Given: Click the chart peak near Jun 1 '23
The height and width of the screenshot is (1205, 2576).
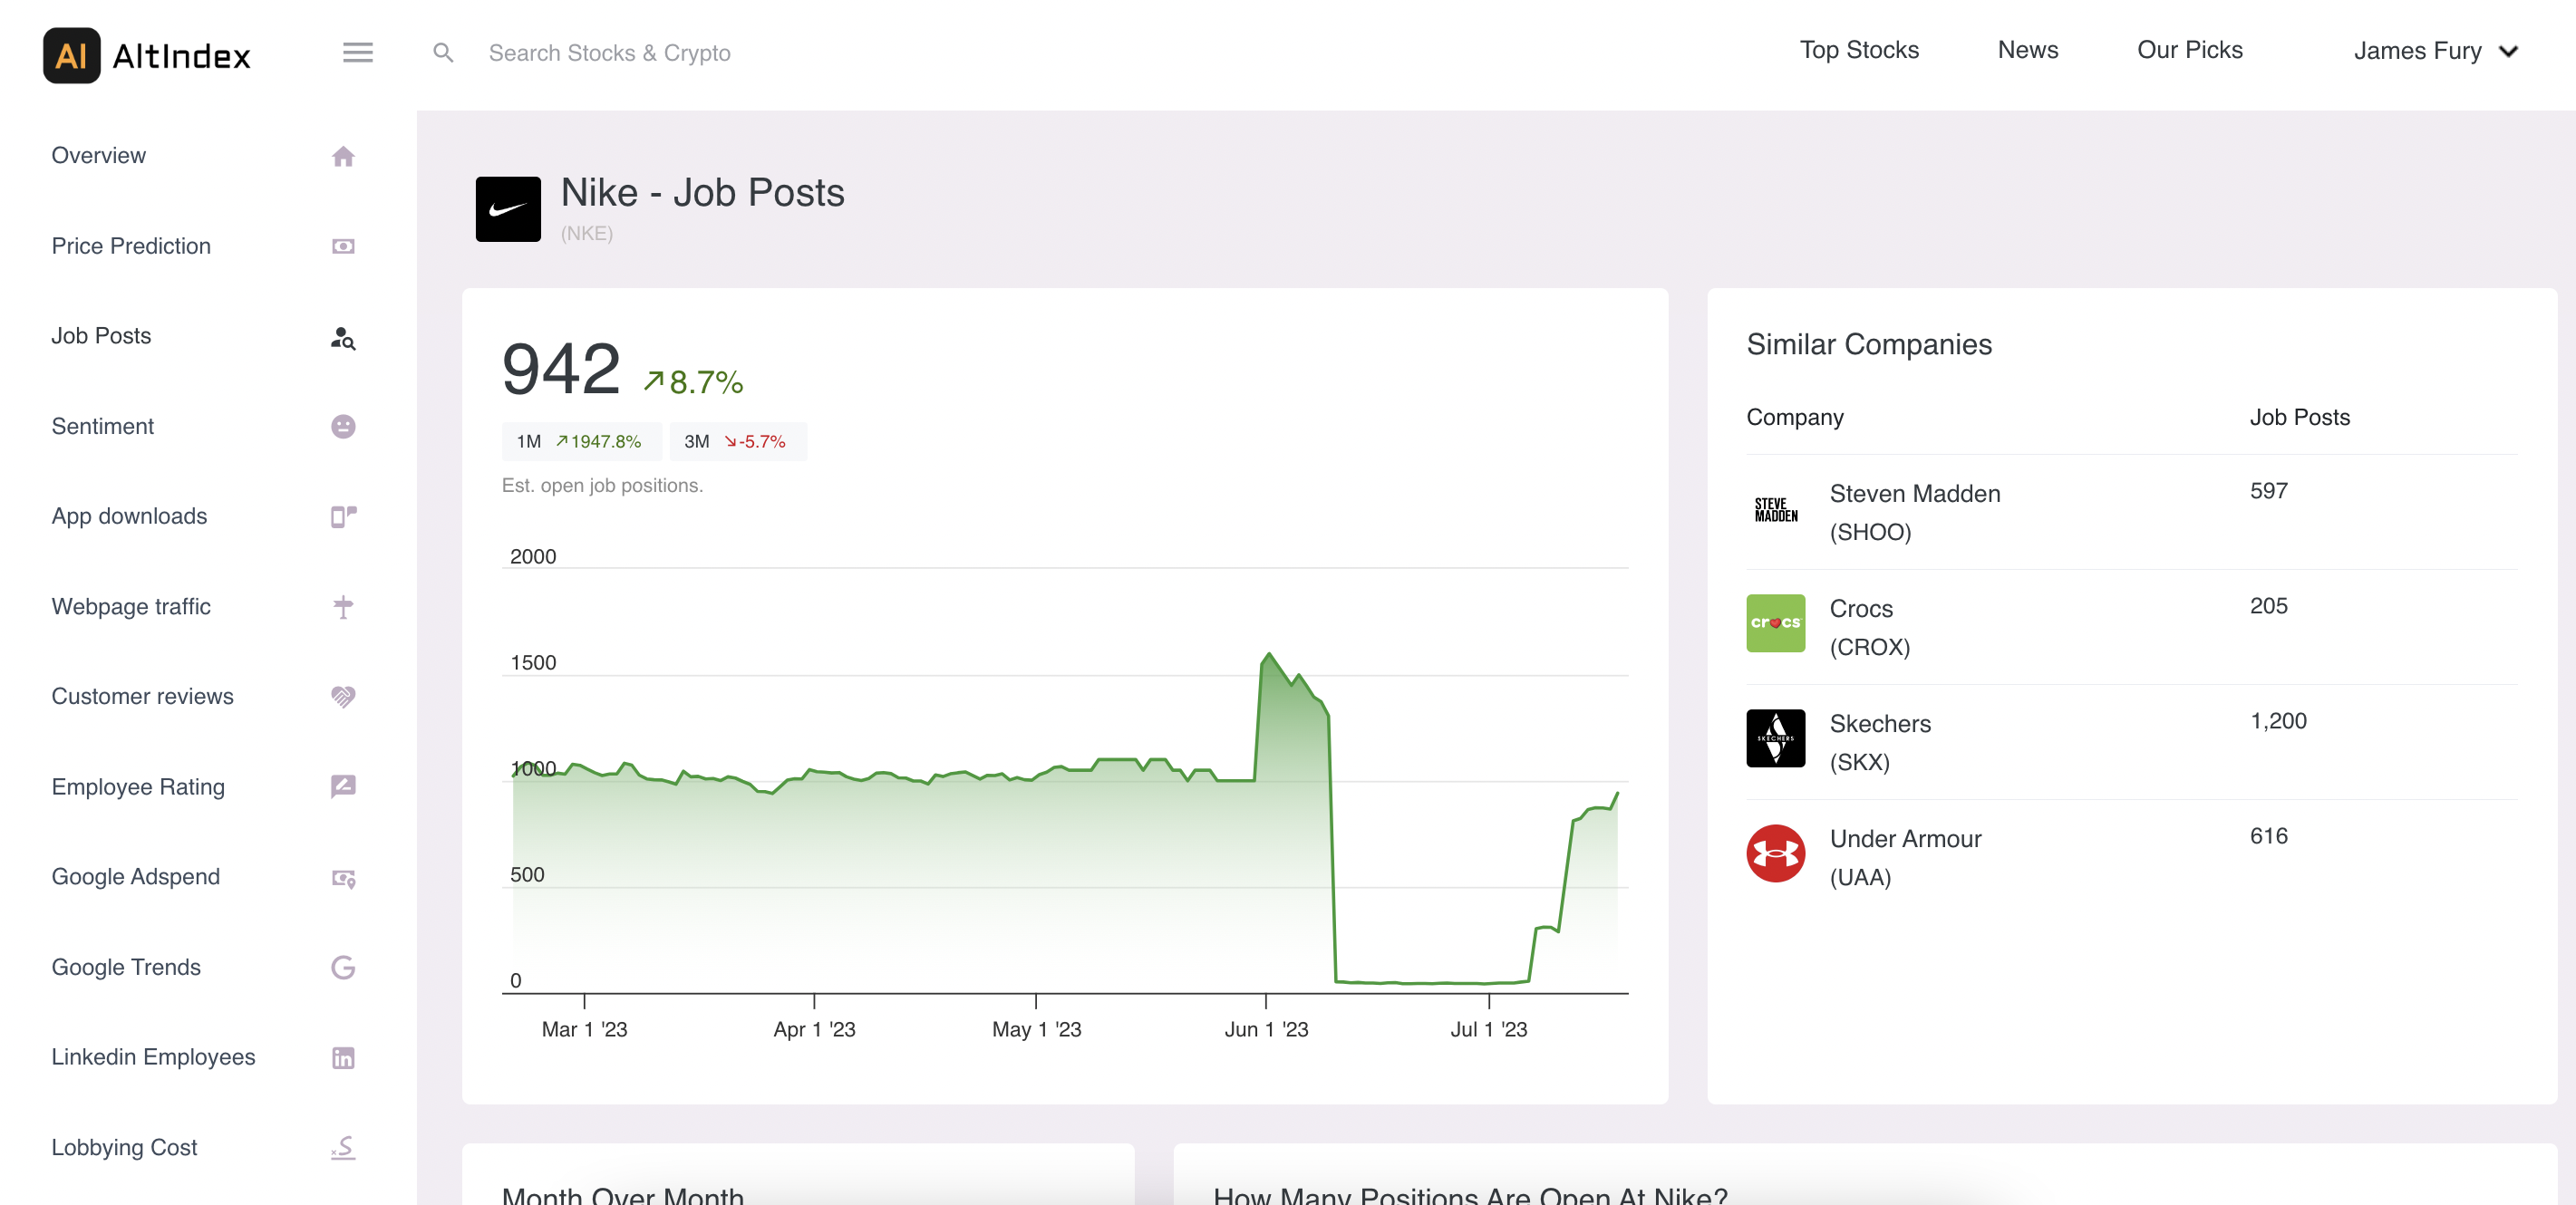Looking at the screenshot, I should click(1269, 654).
